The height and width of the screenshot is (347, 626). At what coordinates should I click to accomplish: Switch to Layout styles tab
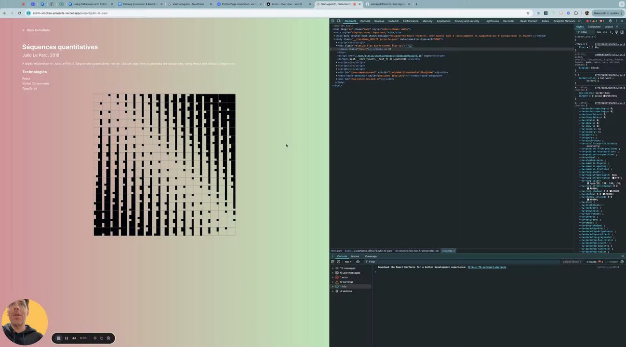pos(609,27)
